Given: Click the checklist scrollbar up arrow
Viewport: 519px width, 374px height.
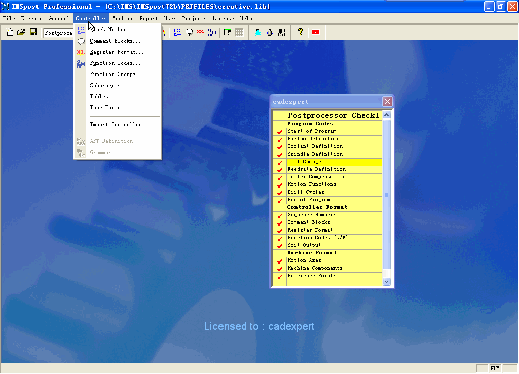Looking at the screenshot, I should click(386, 115).
